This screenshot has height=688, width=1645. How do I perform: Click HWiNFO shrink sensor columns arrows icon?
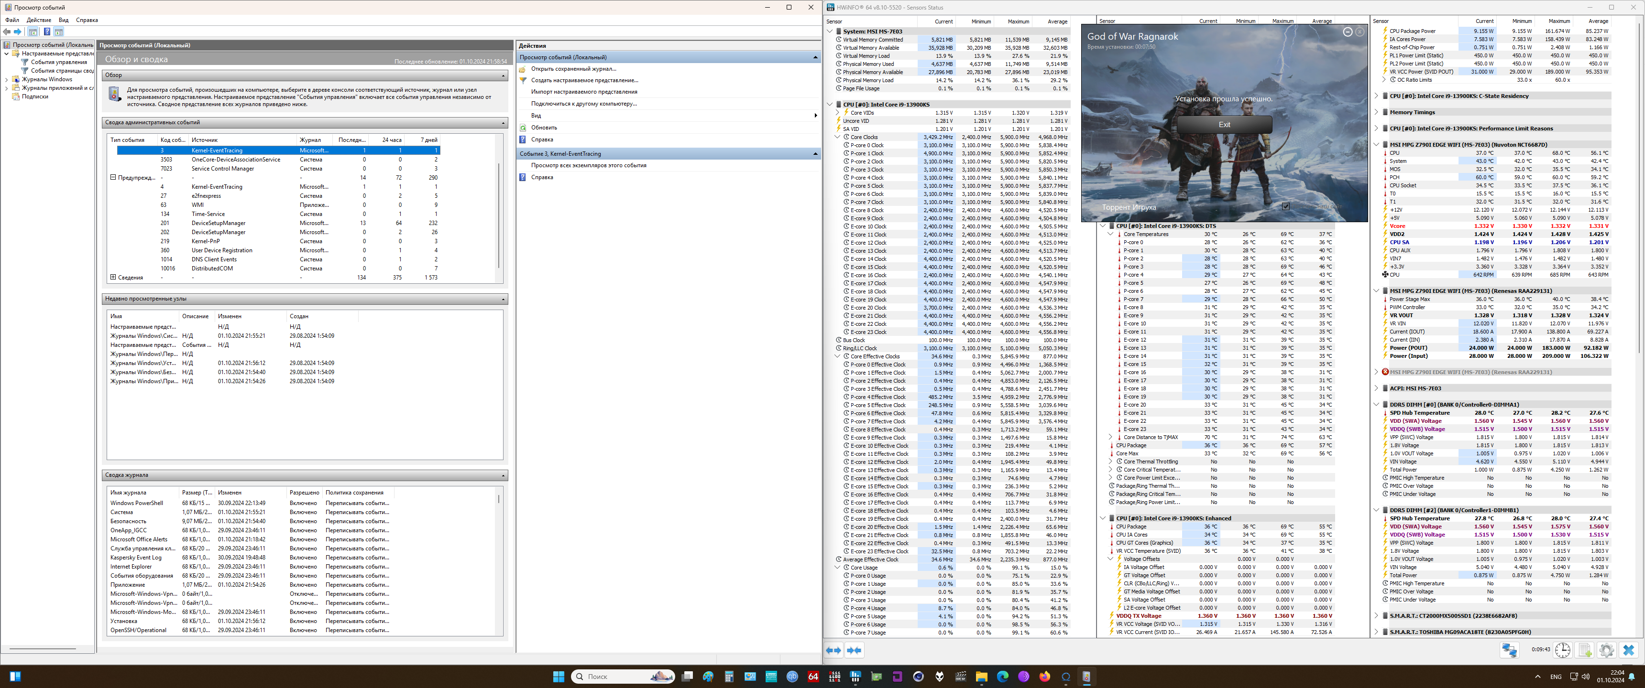pos(854,650)
